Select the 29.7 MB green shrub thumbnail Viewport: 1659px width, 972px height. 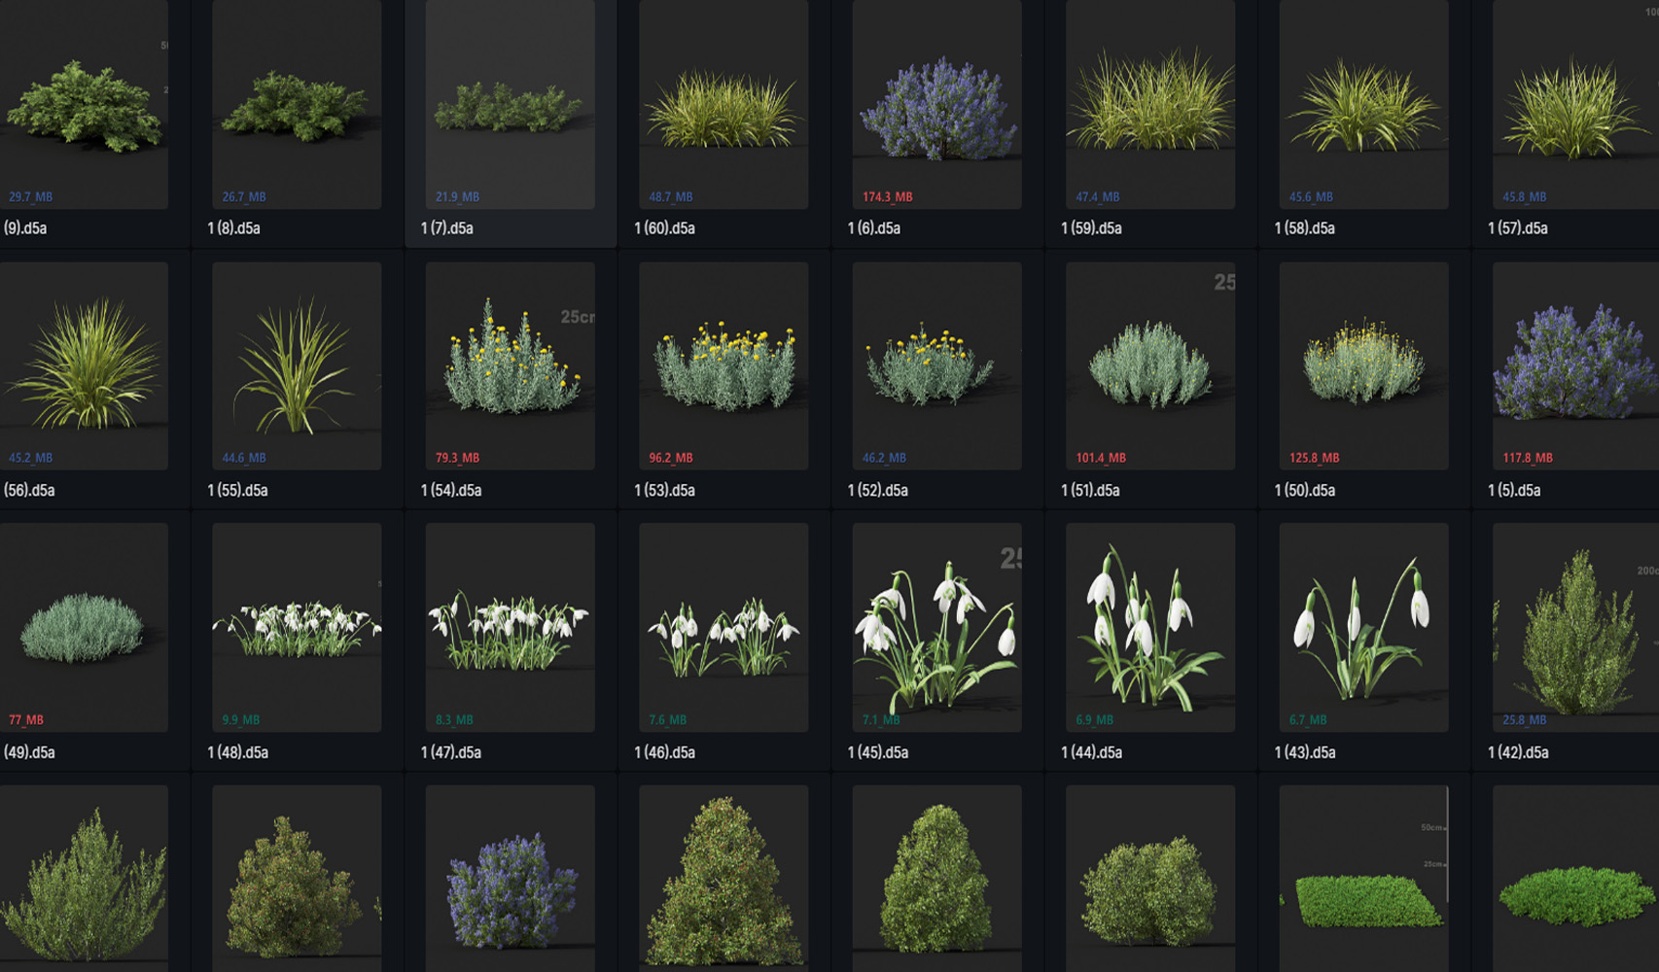click(x=84, y=104)
